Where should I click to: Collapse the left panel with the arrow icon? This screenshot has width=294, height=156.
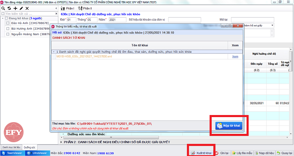point(56,8)
